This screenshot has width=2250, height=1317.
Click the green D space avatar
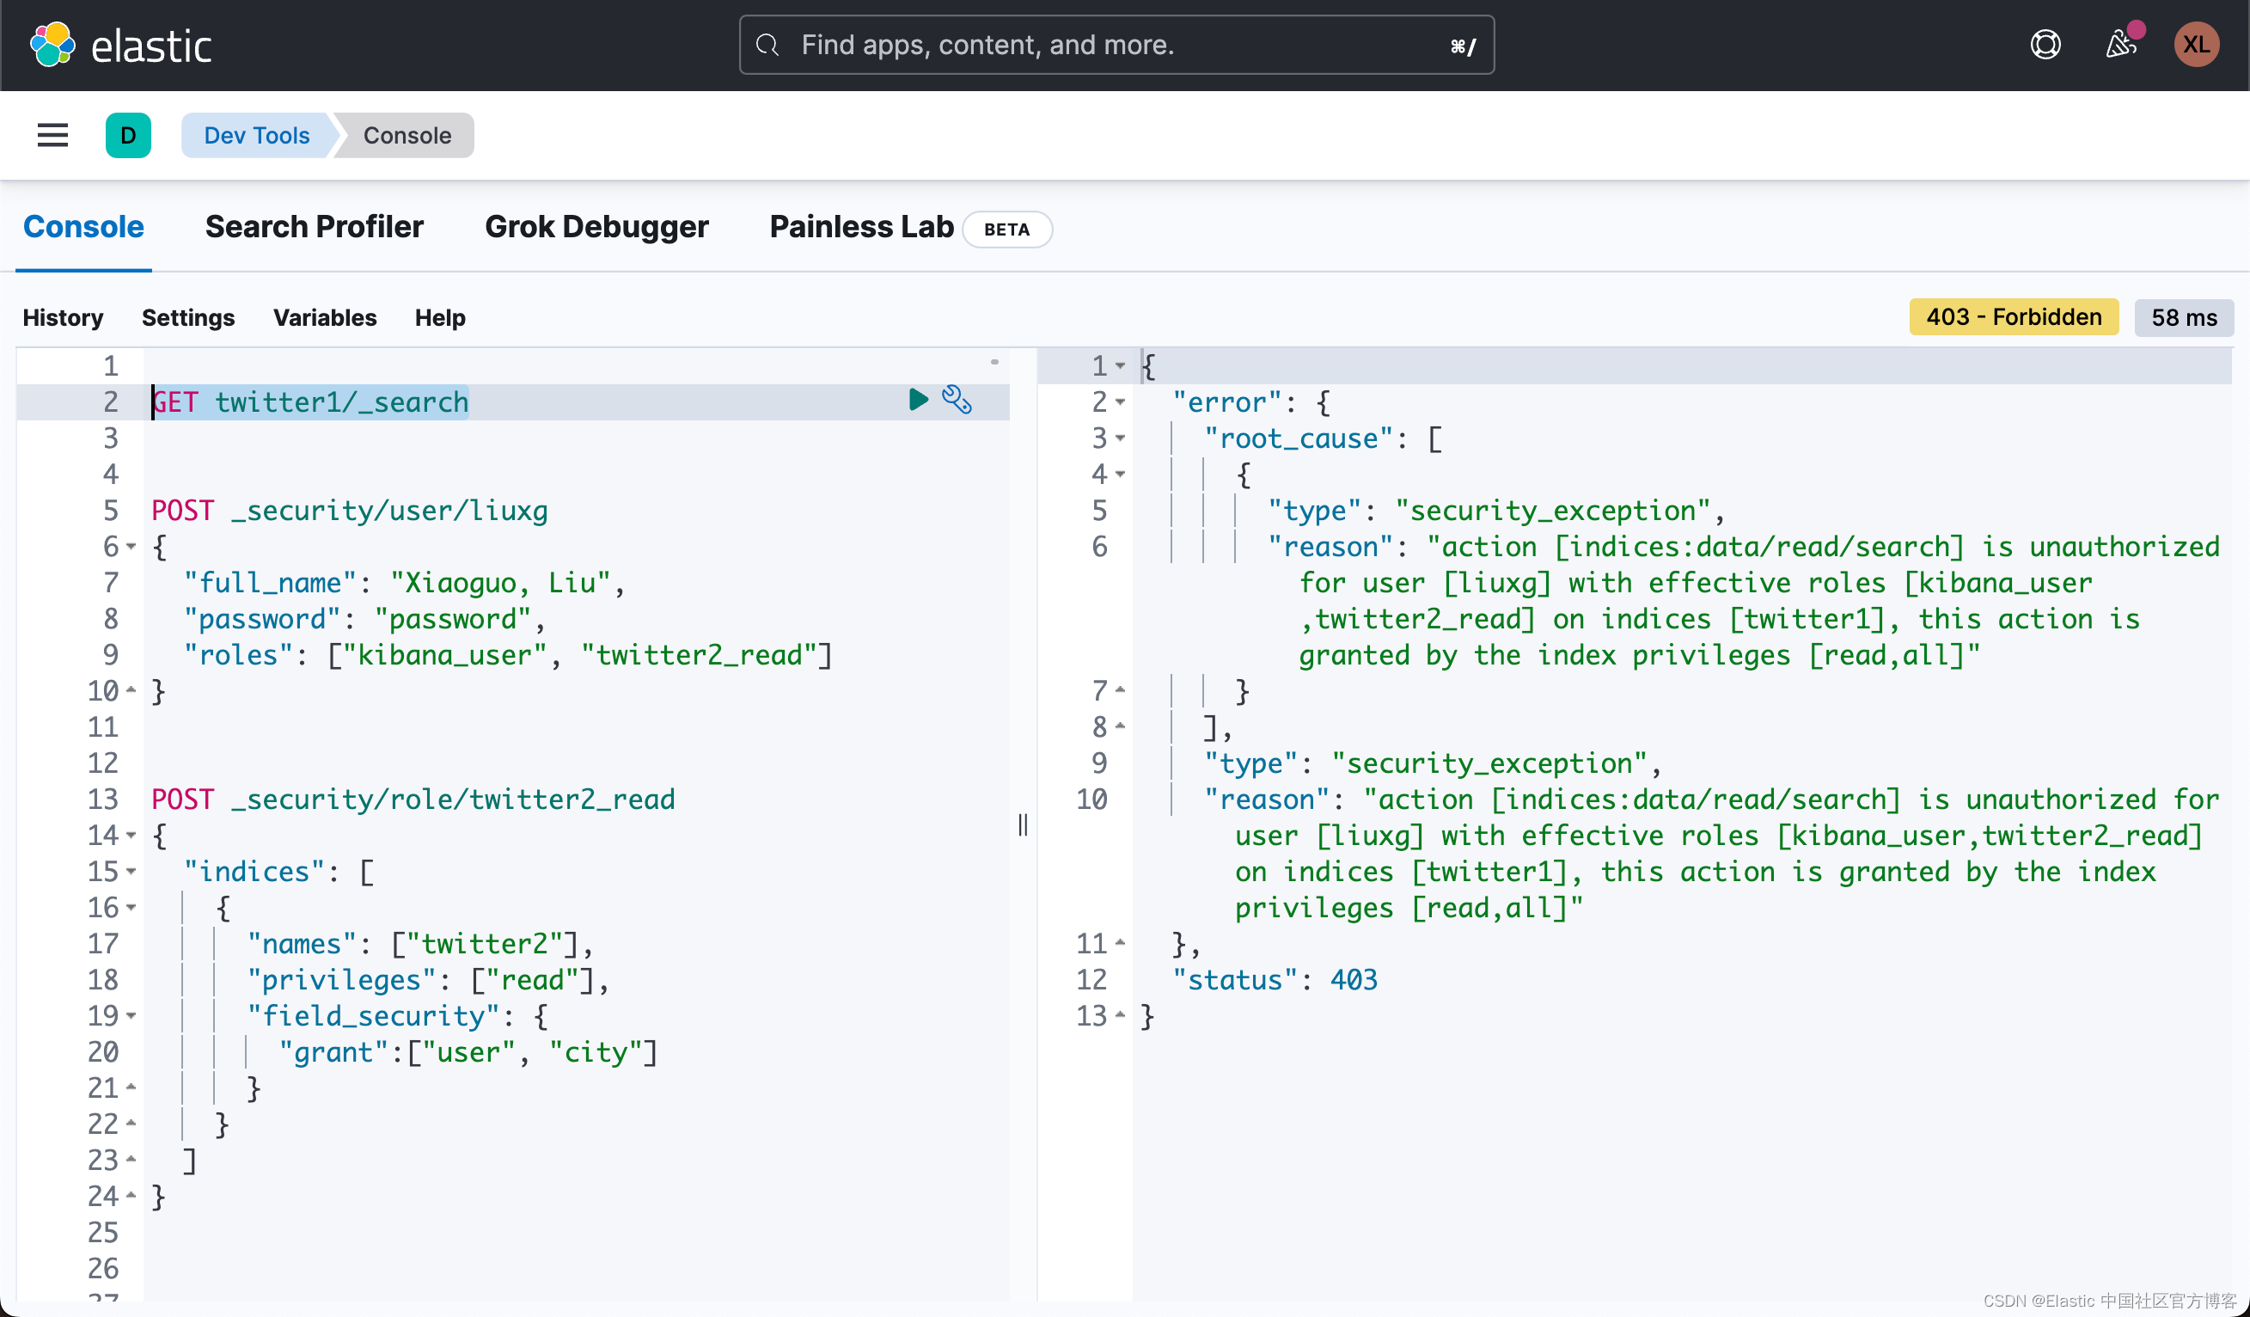pyautogui.click(x=128, y=135)
